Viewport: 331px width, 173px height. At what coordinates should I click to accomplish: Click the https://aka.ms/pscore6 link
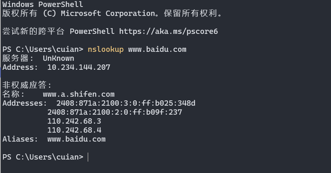pyautogui.click(x=169, y=31)
